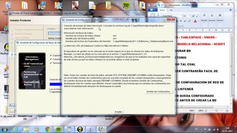
Task: Click the Cut scissors icon in WordPad
Action: 158,15
